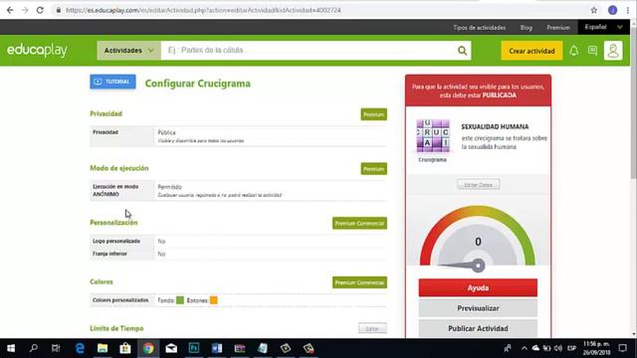Click the Permitido value text

click(x=170, y=187)
